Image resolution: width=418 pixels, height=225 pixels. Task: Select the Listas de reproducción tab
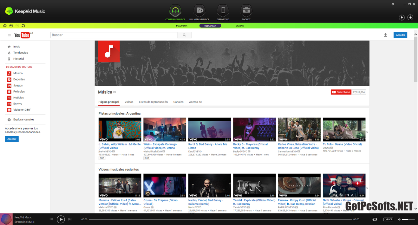coord(153,102)
